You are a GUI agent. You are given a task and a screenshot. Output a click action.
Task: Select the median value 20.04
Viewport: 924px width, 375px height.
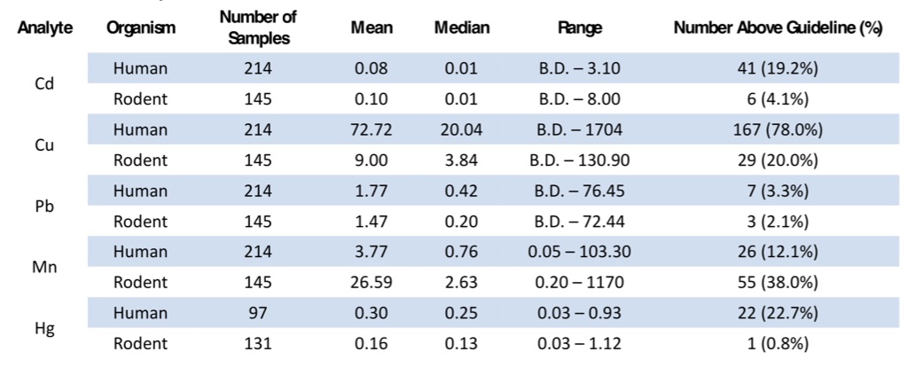[x=461, y=130]
